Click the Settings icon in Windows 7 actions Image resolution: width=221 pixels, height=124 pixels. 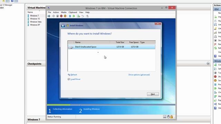215,69
